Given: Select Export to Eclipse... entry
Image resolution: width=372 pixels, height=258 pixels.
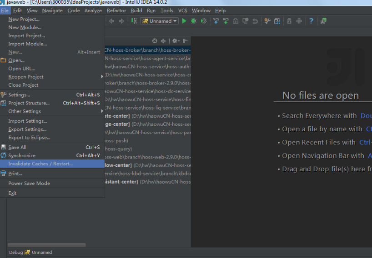Looking at the screenshot, I should (x=52, y=138).
